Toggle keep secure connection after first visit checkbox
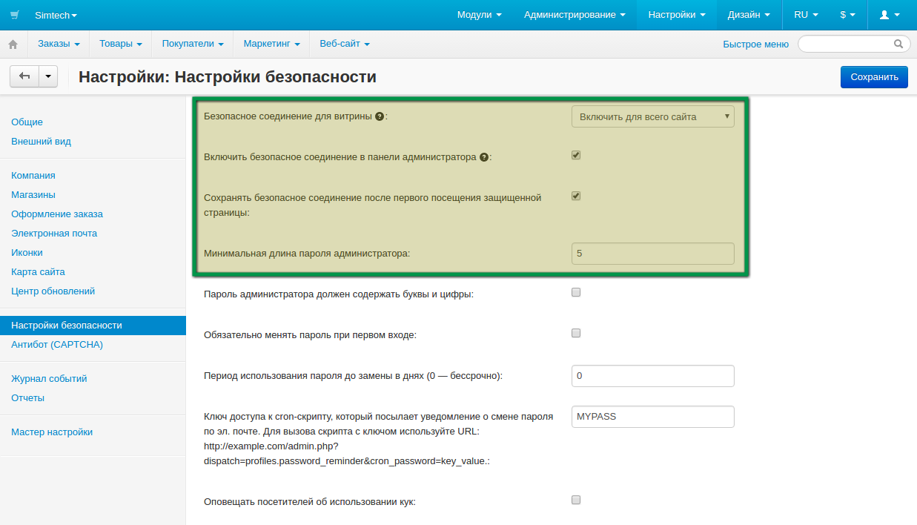Screen dimensions: 917x525 576,197
